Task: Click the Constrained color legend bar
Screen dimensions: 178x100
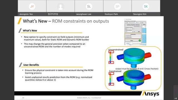Action: [x=110, y=79]
